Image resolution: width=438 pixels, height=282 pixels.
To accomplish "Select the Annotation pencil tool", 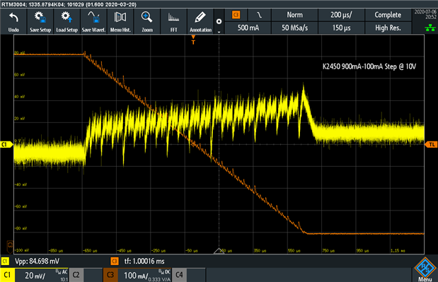I will pyautogui.click(x=200, y=21).
